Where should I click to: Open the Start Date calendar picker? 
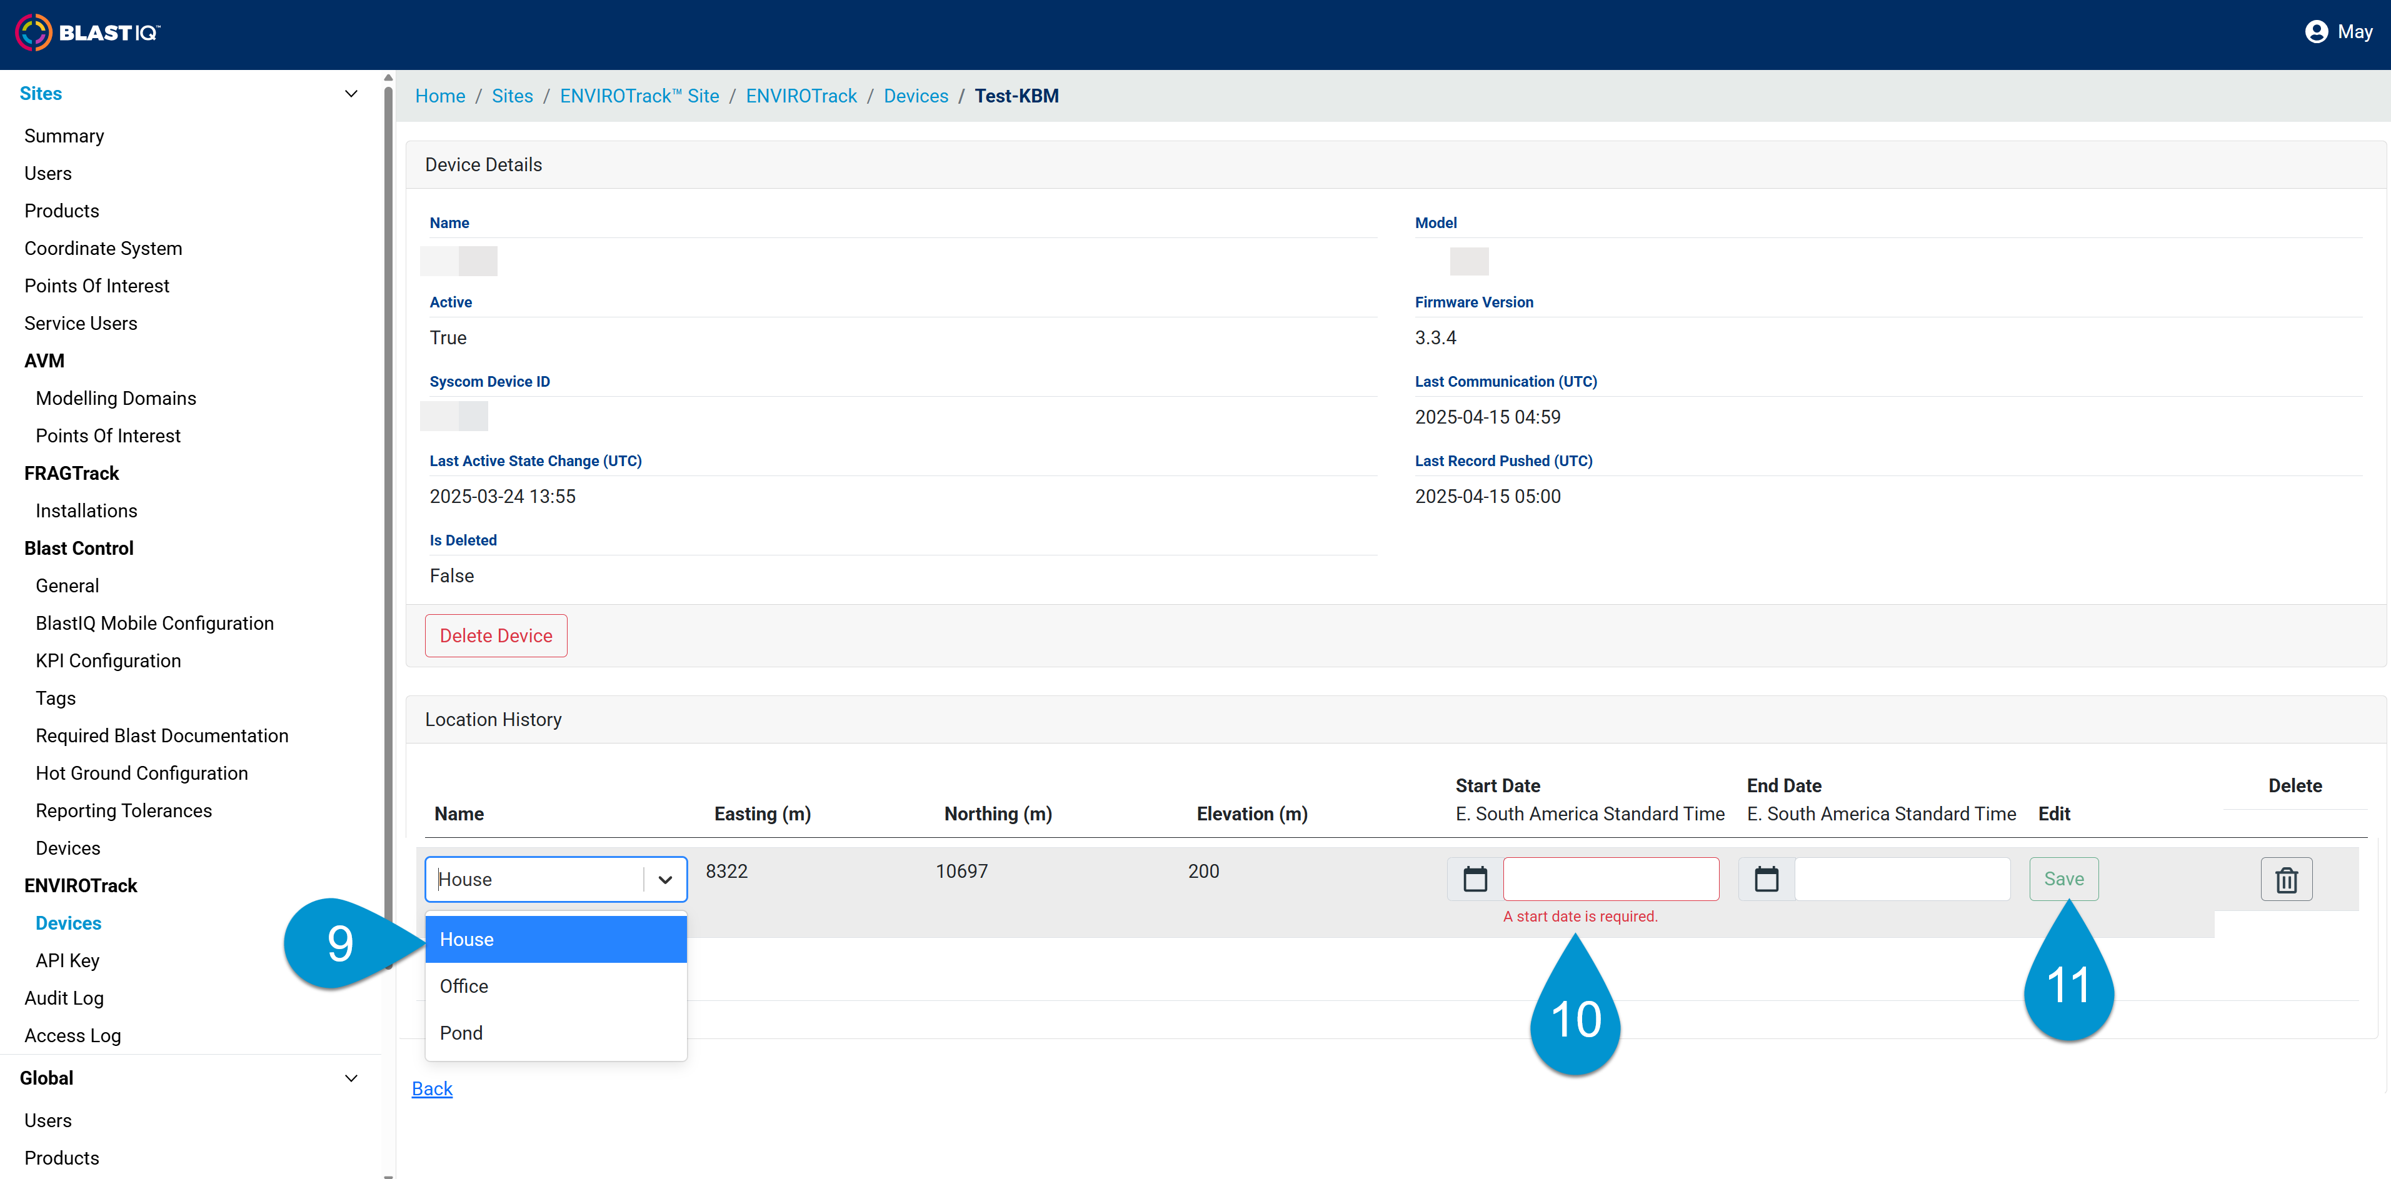tap(1475, 878)
